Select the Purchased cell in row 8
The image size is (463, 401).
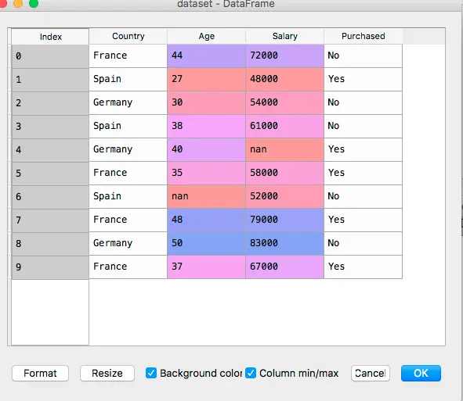[364, 243]
